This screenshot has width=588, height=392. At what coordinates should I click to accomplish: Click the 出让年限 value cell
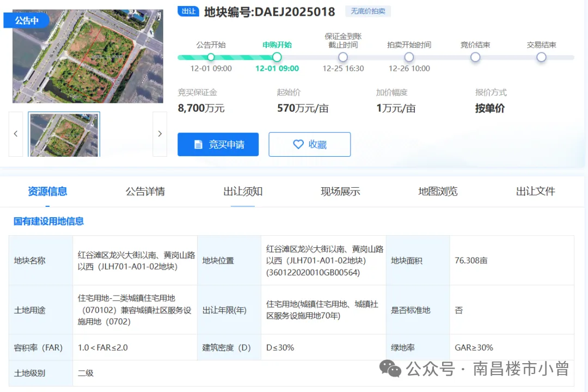click(323, 310)
